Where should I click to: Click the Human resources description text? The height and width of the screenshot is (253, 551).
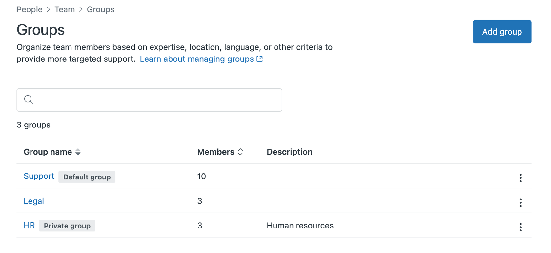(300, 226)
